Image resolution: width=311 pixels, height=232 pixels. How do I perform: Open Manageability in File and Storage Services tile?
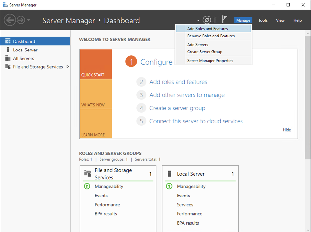[x=109, y=186]
